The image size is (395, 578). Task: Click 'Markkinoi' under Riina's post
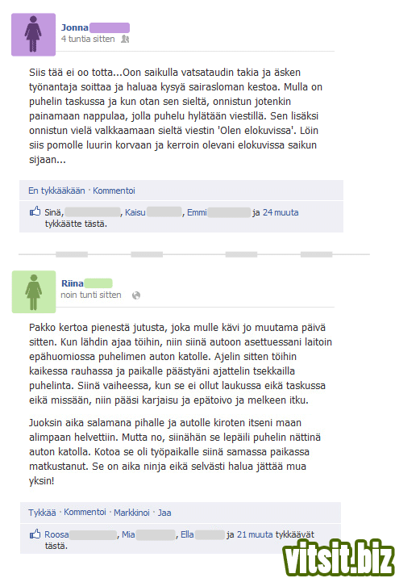coord(131,513)
